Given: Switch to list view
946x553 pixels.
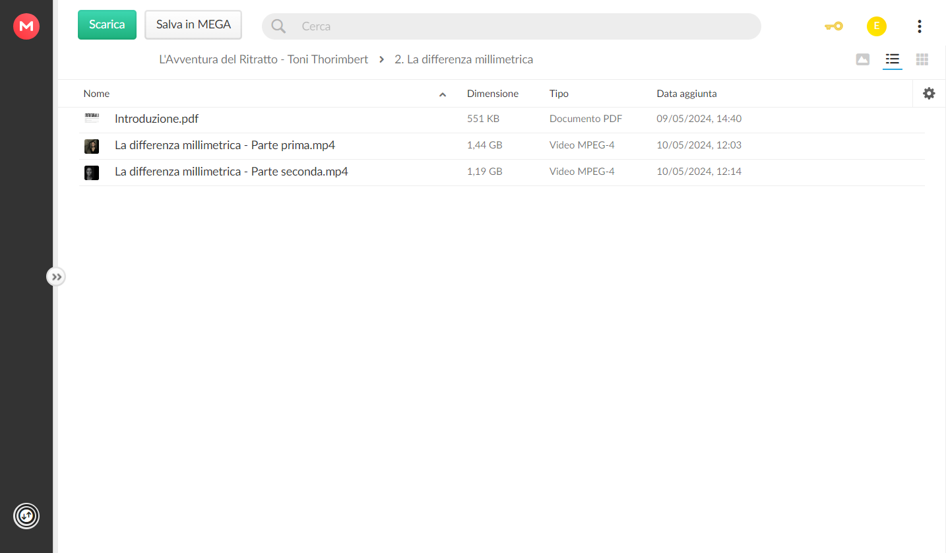Looking at the screenshot, I should tap(893, 59).
